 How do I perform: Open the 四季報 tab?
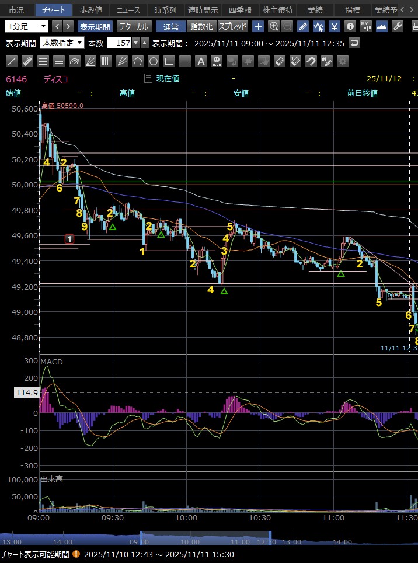[x=240, y=10]
